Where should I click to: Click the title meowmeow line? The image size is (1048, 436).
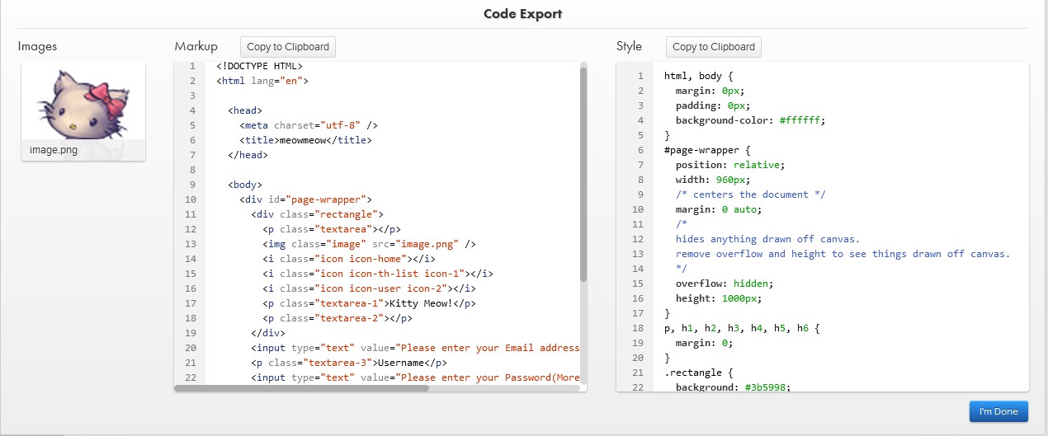point(305,140)
